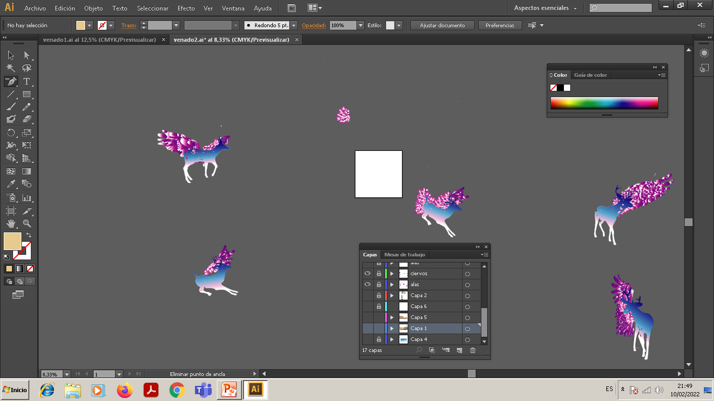Open the Redondo 5 pt brush dropdown
Screen dimensions: 714x401
tap(294, 25)
